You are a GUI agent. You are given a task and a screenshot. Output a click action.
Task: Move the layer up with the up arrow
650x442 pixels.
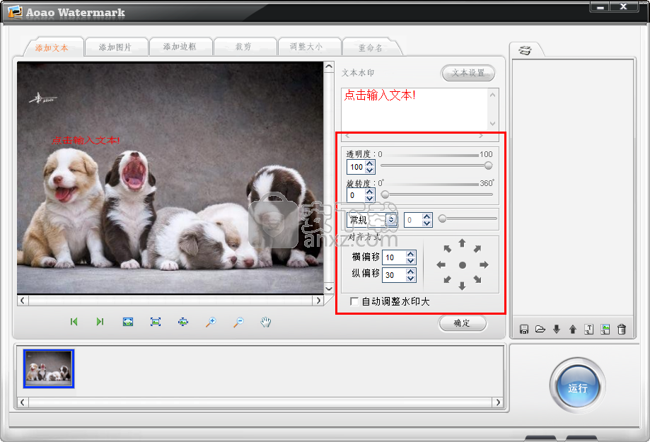pos(573,330)
